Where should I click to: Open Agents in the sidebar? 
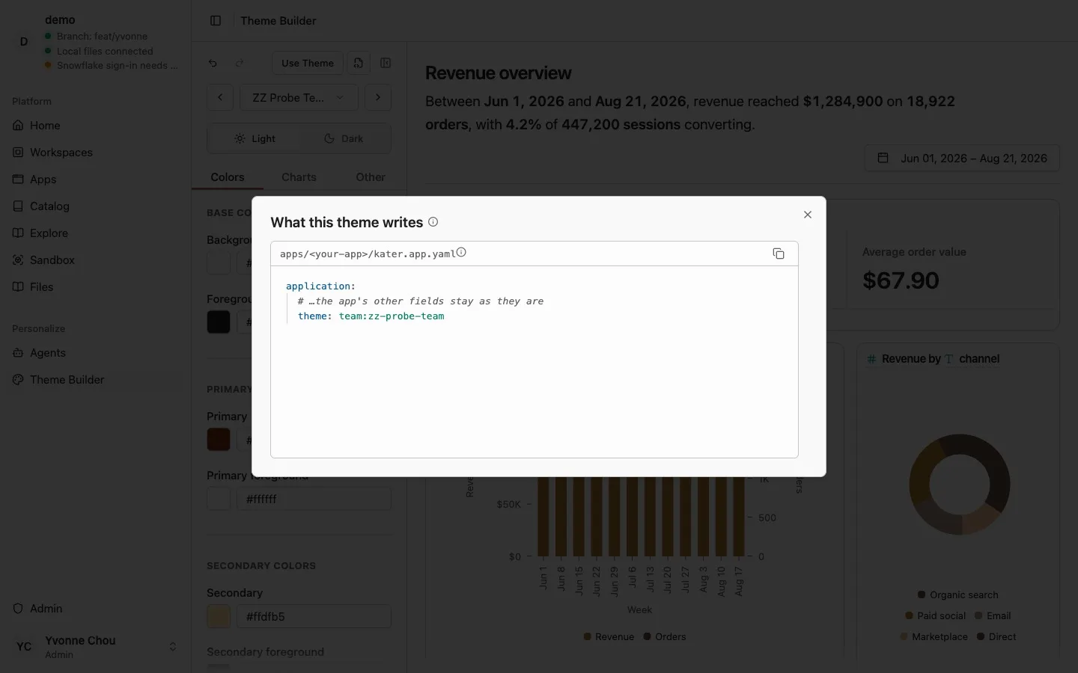[96, 353]
